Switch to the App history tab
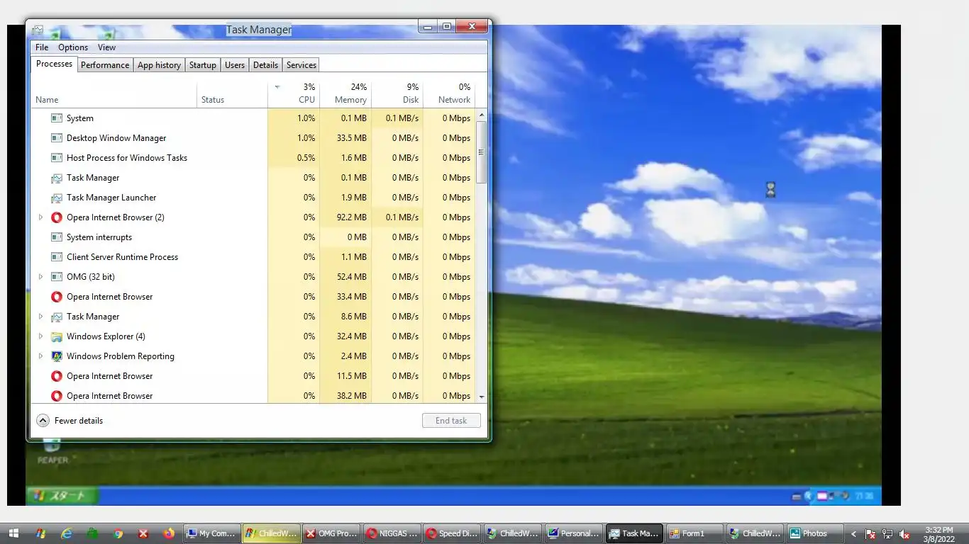 [159, 65]
